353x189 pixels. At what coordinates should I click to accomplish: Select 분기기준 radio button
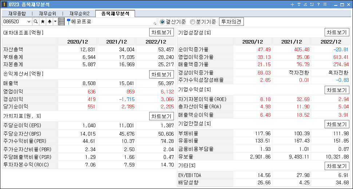[x=192, y=22]
